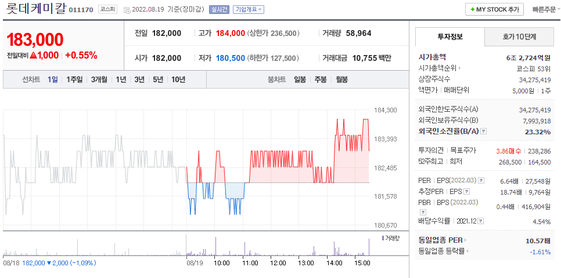Viewport: 561px width, 278px height.
Task: Click the 롯데케미칼 stock title
Action: tap(36, 9)
